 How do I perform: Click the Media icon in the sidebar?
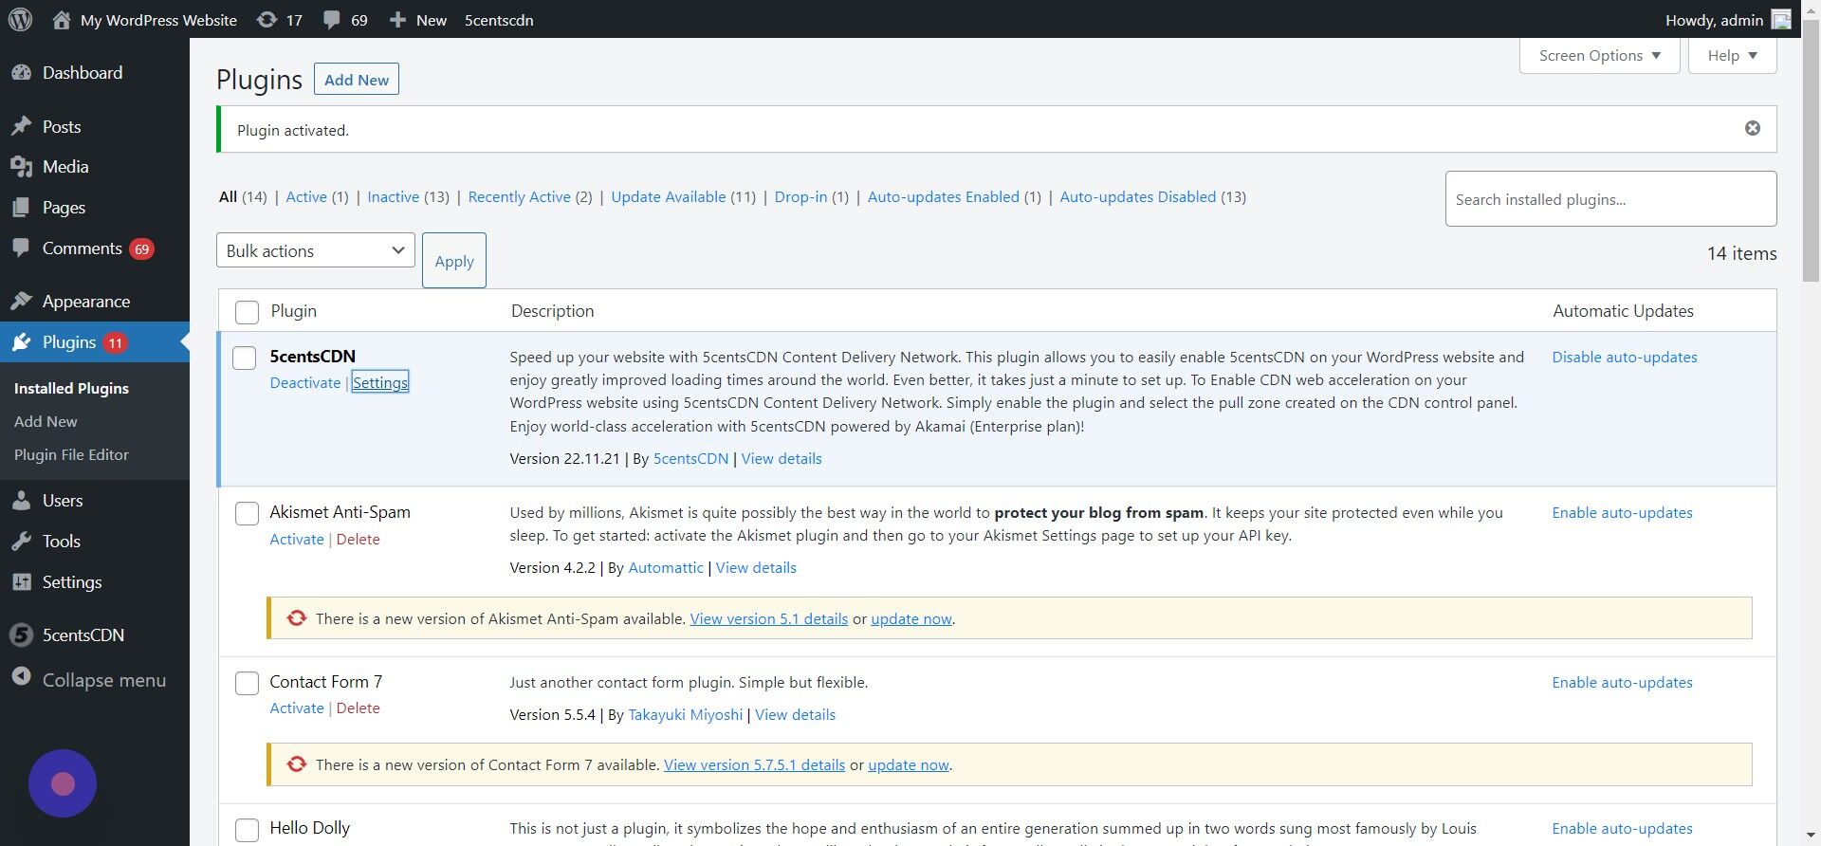22,167
